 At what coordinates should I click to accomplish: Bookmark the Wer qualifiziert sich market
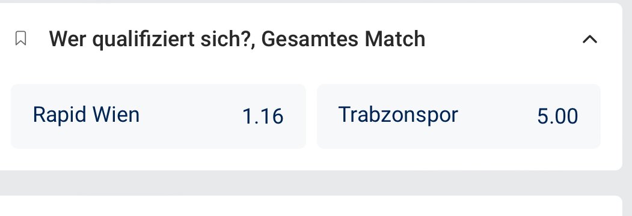click(x=20, y=39)
